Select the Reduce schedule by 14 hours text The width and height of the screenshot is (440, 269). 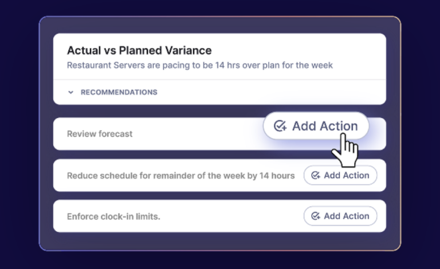point(180,176)
